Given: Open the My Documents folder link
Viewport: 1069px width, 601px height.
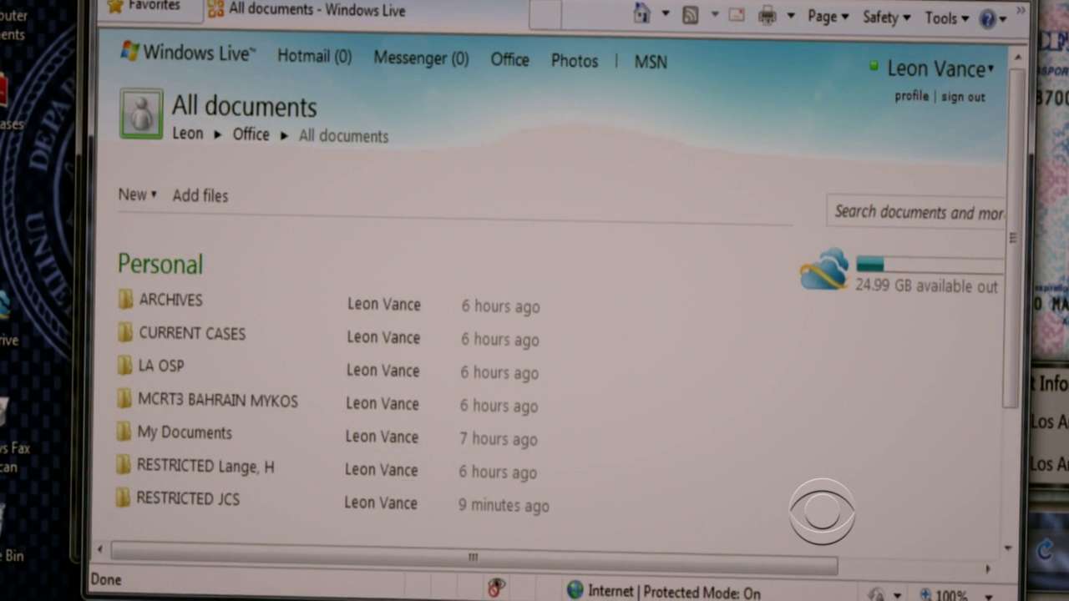Looking at the screenshot, I should click(x=185, y=432).
